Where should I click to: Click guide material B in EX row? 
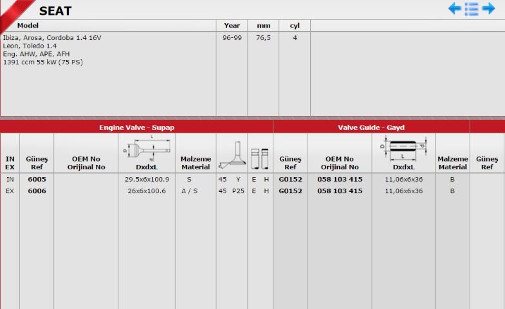[x=452, y=191]
